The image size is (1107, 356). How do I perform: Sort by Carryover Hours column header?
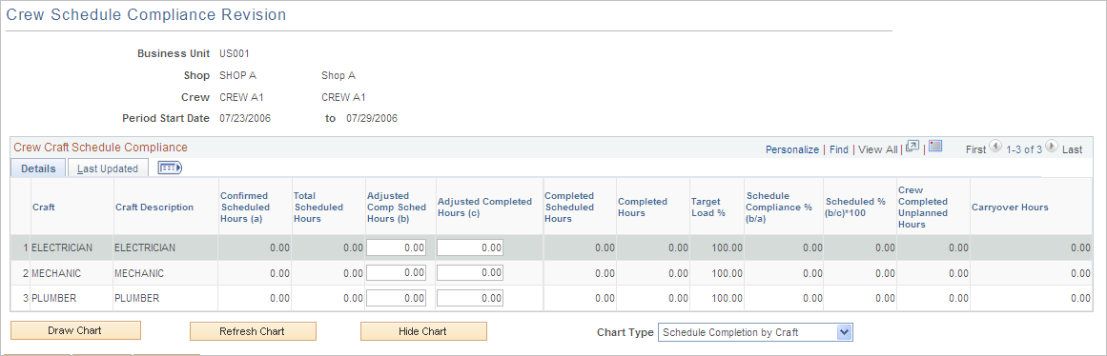(x=1010, y=208)
